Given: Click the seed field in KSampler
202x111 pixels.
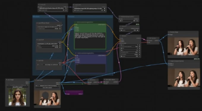Looking at the screenshot, I should [x=130, y=45].
